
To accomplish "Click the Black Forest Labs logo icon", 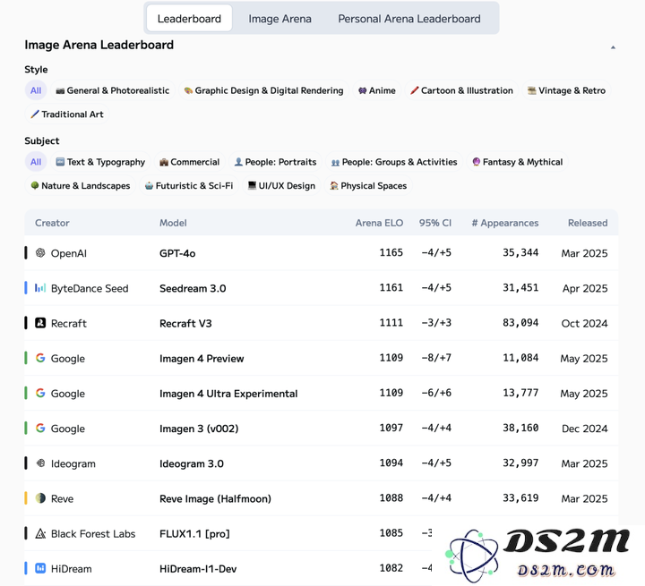I will (40, 533).
